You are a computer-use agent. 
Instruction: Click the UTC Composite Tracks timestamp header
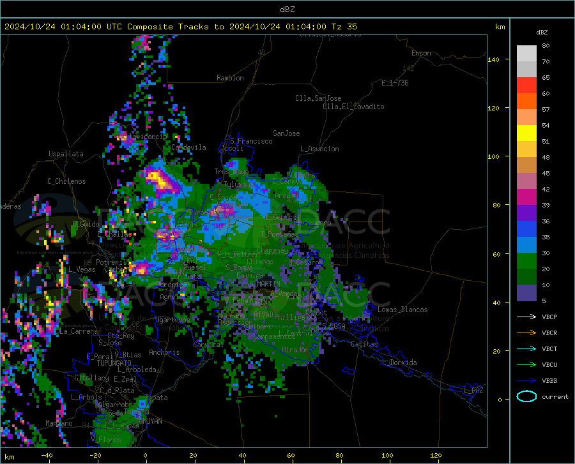pos(180,27)
